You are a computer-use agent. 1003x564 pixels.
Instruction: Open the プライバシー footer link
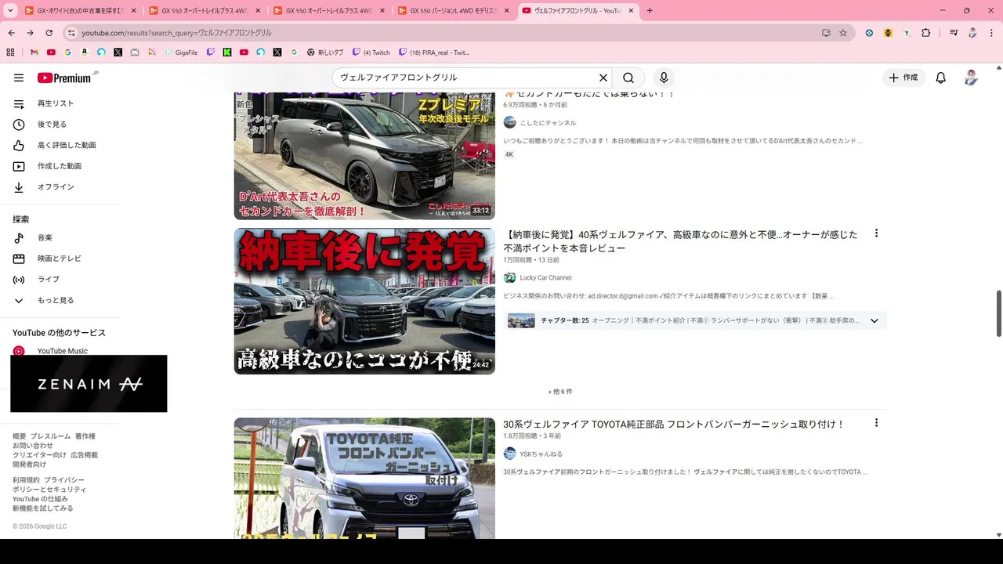tap(64, 480)
